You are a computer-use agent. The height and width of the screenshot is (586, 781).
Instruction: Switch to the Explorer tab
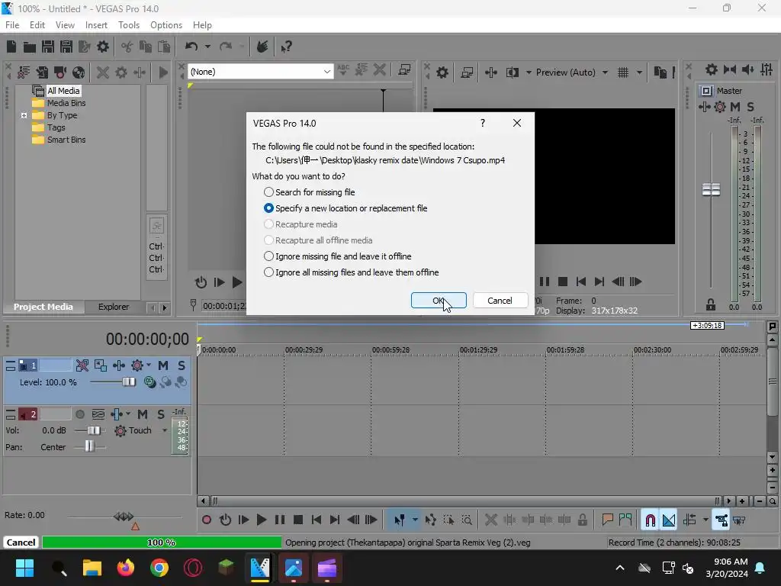pos(114,307)
